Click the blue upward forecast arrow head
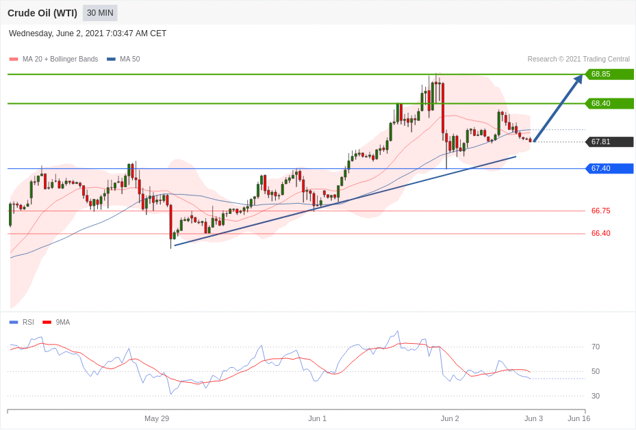 (578, 79)
